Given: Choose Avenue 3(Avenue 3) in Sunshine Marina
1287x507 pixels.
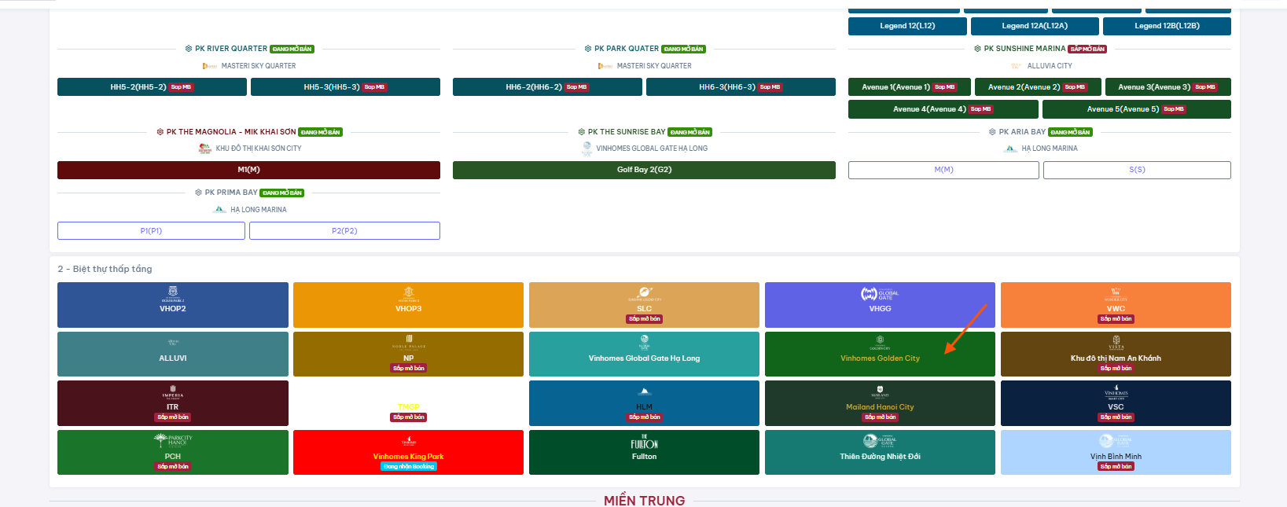Looking at the screenshot, I should [x=1168, y=87].
